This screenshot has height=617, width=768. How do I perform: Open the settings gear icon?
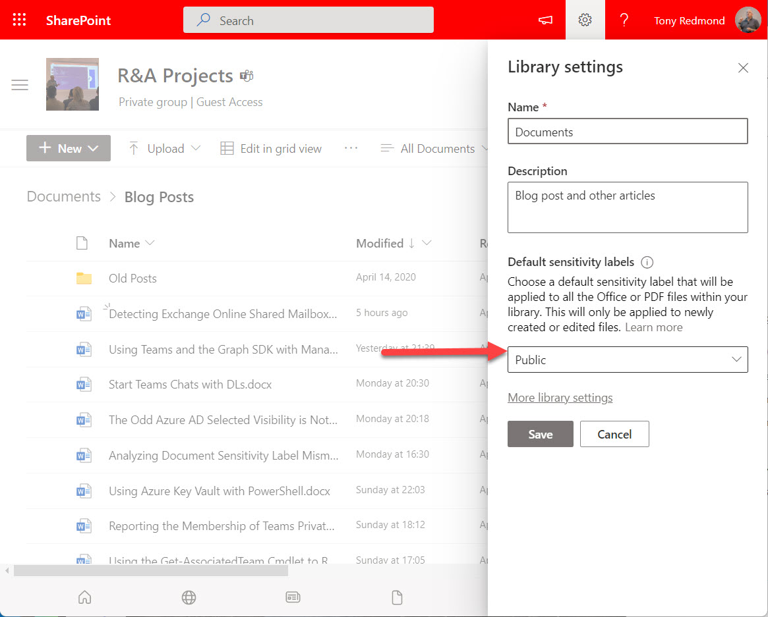pos(585,20)
